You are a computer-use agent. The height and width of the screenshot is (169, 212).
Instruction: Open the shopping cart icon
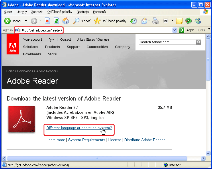(52, 40)
